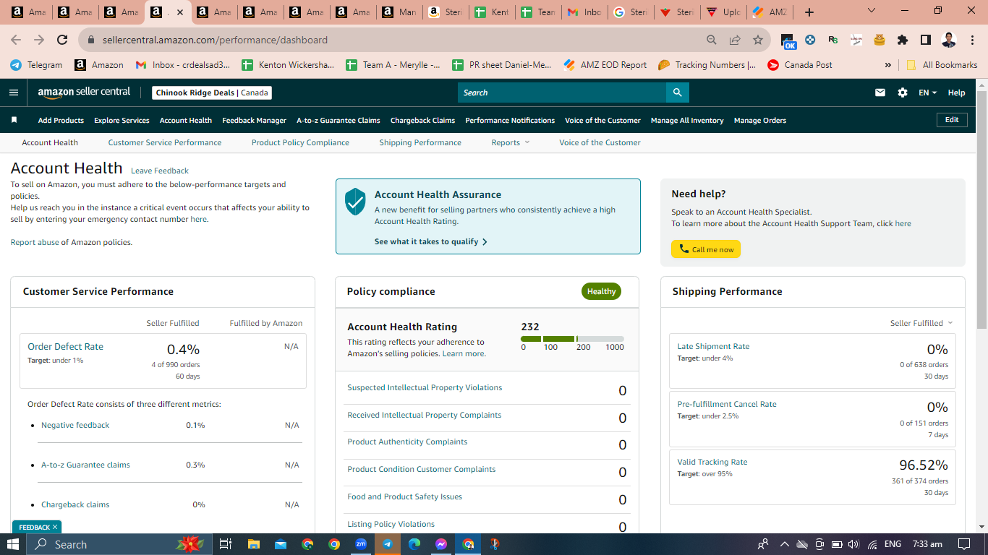988x555 pixels.
Task: Show hidden system tray icons
Action: tap(784, 544)
